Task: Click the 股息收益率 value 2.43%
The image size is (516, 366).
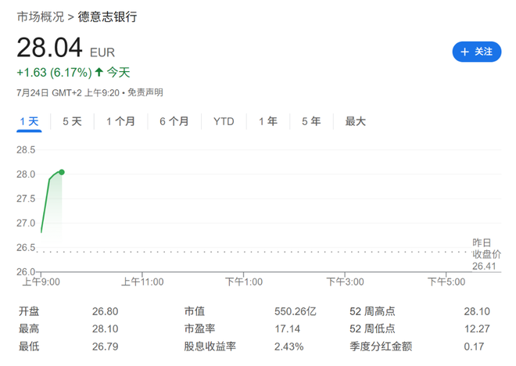Action: (289, 346)
